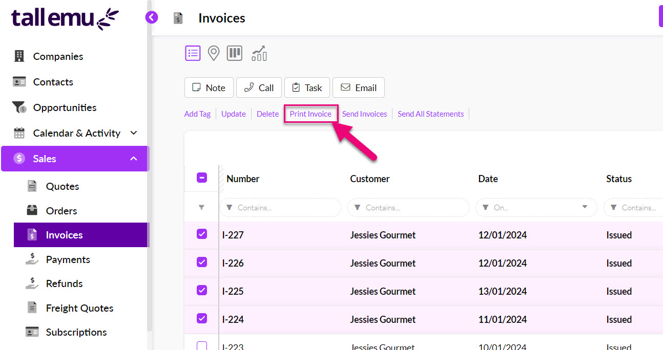Click invoice number I-227
The image size is (663, 350).
233,235
